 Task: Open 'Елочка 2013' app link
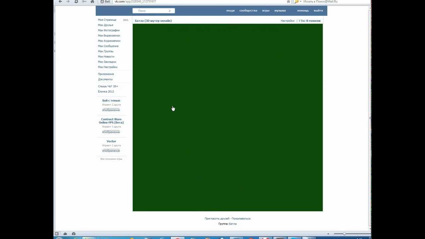(106, 92)
